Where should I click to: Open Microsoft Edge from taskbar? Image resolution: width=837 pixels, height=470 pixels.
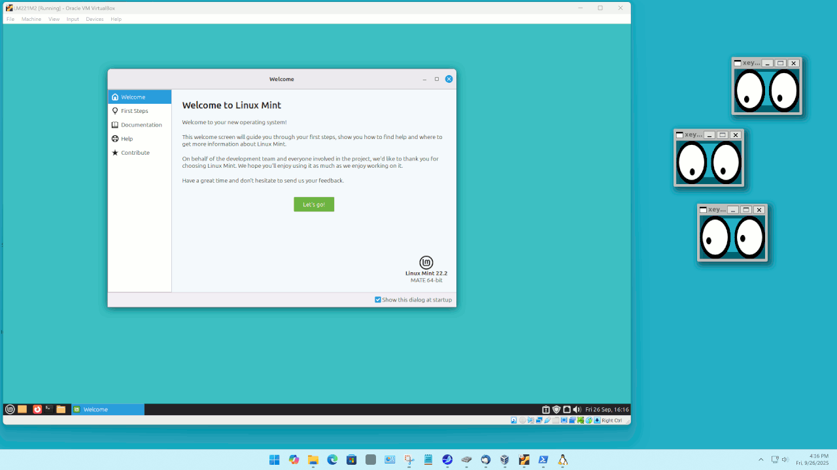pos(332,460)
